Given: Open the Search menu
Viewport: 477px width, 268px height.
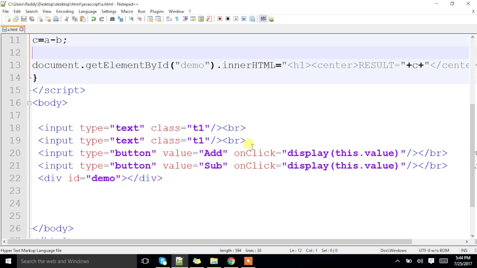Looking at the screenshot, I should [x=32, y=12].
